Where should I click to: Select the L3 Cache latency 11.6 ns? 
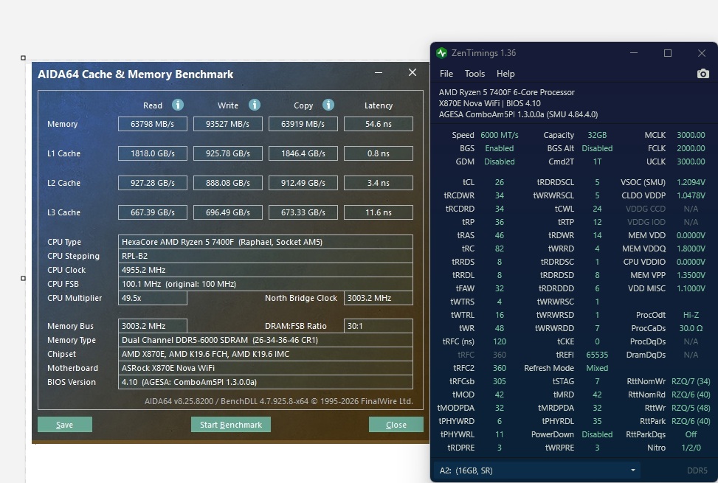pyautogui.click(x=379, y=212)
